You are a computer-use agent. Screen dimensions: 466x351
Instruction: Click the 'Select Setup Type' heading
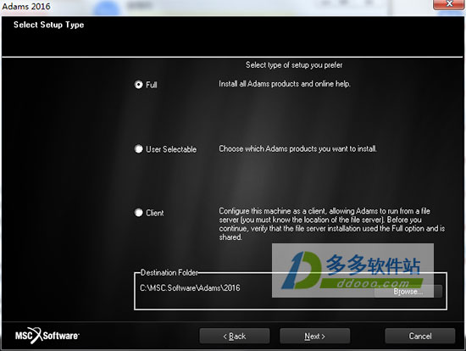pos(49,25)
